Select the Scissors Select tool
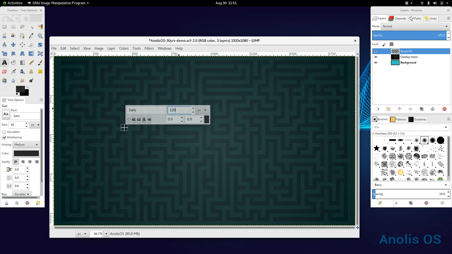The height and width of the screenshot is (254, 452). click(x=5, y=36)
